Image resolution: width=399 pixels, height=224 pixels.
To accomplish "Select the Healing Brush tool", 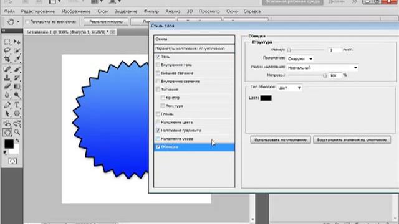I will click(7, 69).
